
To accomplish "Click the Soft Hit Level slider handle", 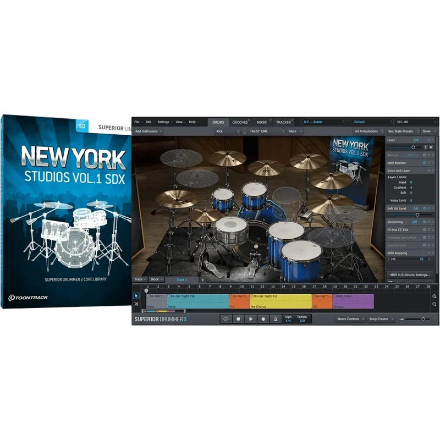I will coord(417,215).
